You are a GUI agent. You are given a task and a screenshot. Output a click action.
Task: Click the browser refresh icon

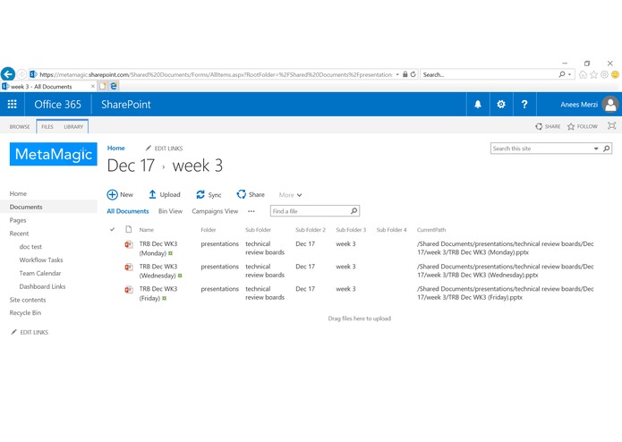click(x=413, y=74)
